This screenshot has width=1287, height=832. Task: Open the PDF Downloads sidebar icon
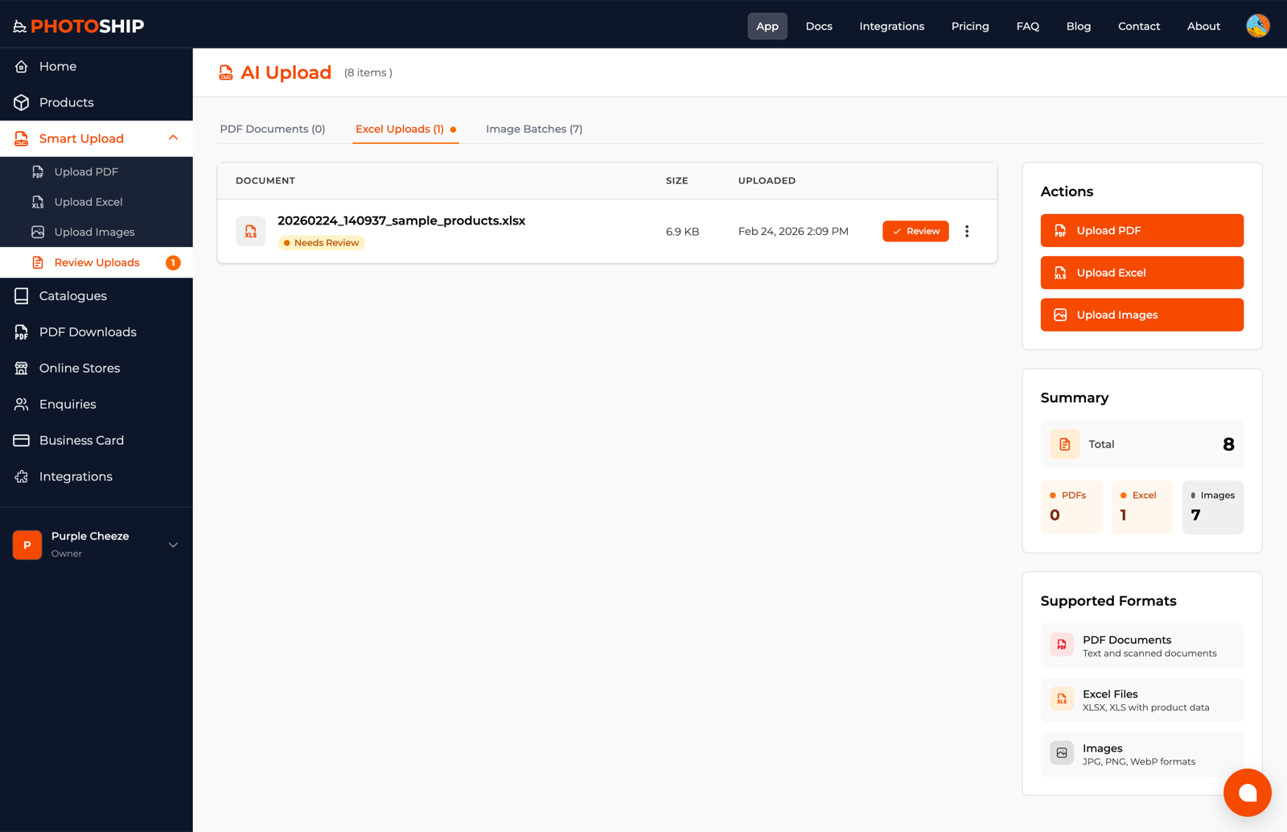[22, 332]
